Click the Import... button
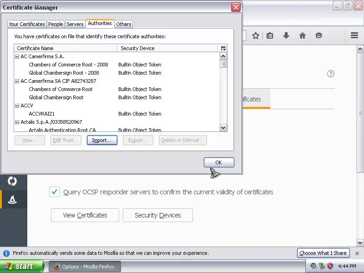 (x=102, y=140)
